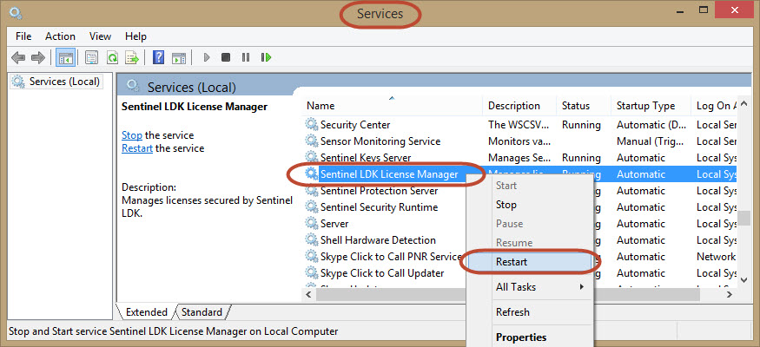760x347 pixels.
Task: Click the Services window title bar icon
Action: 16,13
